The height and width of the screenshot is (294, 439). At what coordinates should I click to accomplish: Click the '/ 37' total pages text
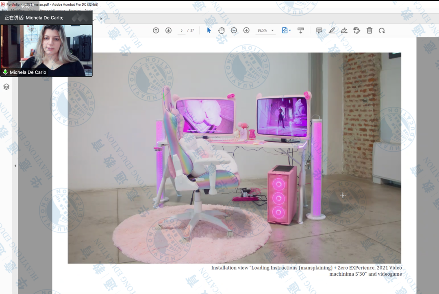coord(191,30)
